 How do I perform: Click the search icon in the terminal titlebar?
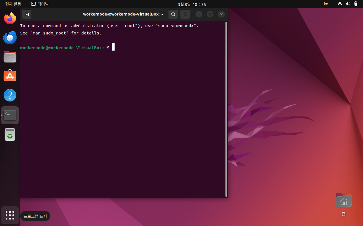click(173, 14)
